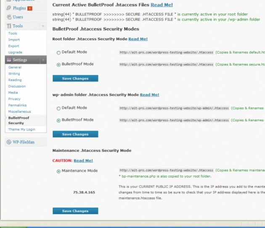Click BulletProof .htaccess Security Modes heading
Image resolution: width=265 pixels, height=228 pixels.
(x=95, y=29)
